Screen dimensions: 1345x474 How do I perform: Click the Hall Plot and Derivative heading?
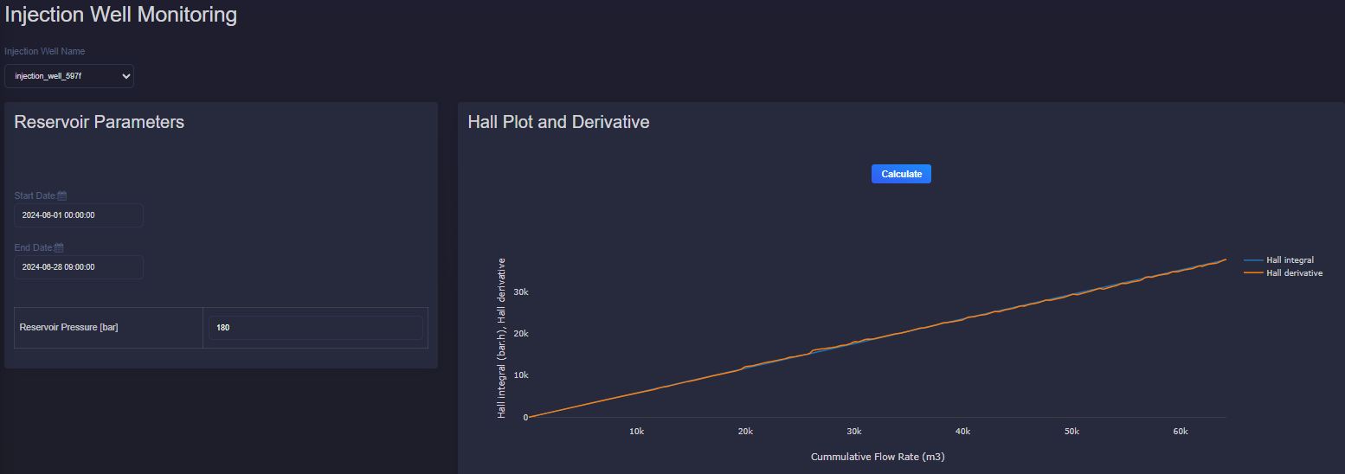click(x=558, y=122)
